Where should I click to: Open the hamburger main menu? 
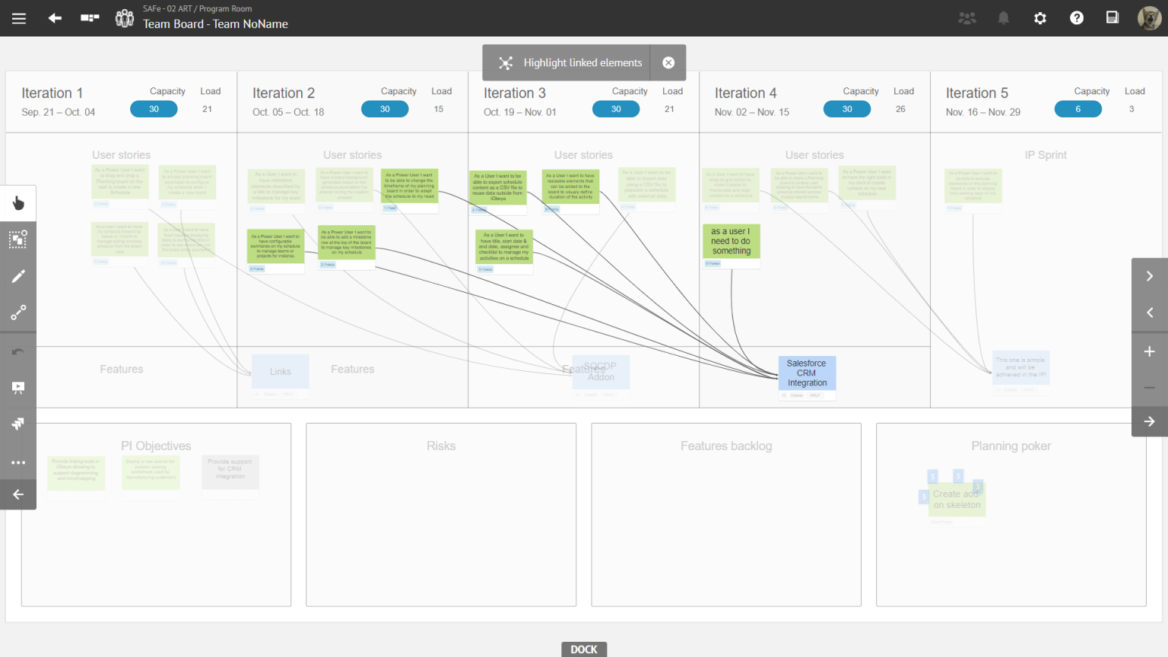point(19,18)
